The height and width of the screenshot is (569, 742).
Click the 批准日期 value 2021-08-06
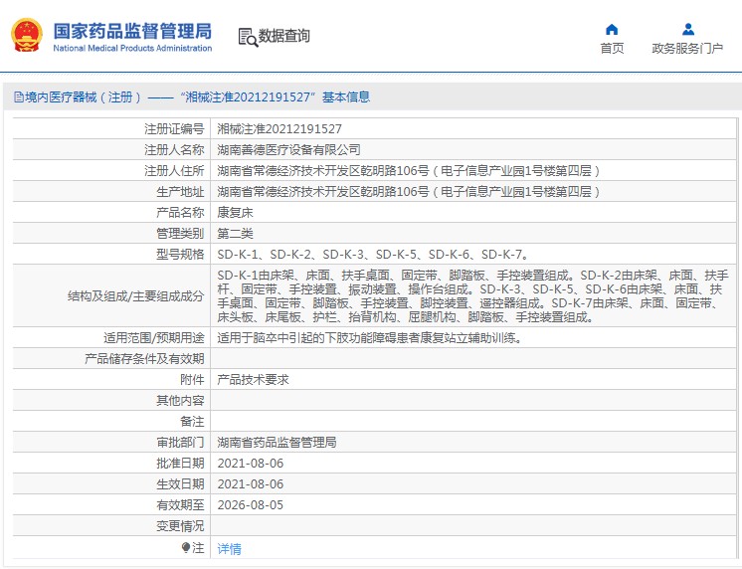click(x=251, y=463)
